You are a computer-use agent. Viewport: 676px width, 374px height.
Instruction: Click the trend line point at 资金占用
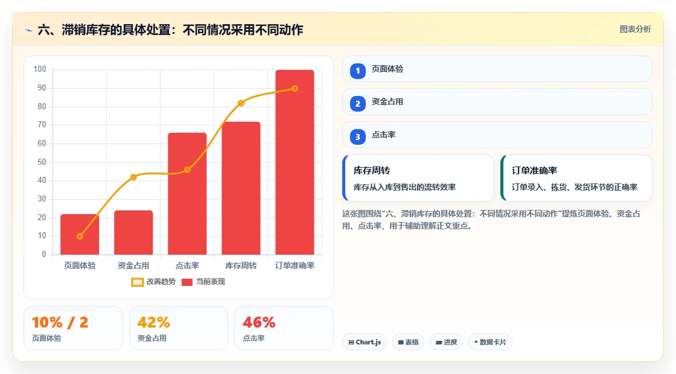133,177
